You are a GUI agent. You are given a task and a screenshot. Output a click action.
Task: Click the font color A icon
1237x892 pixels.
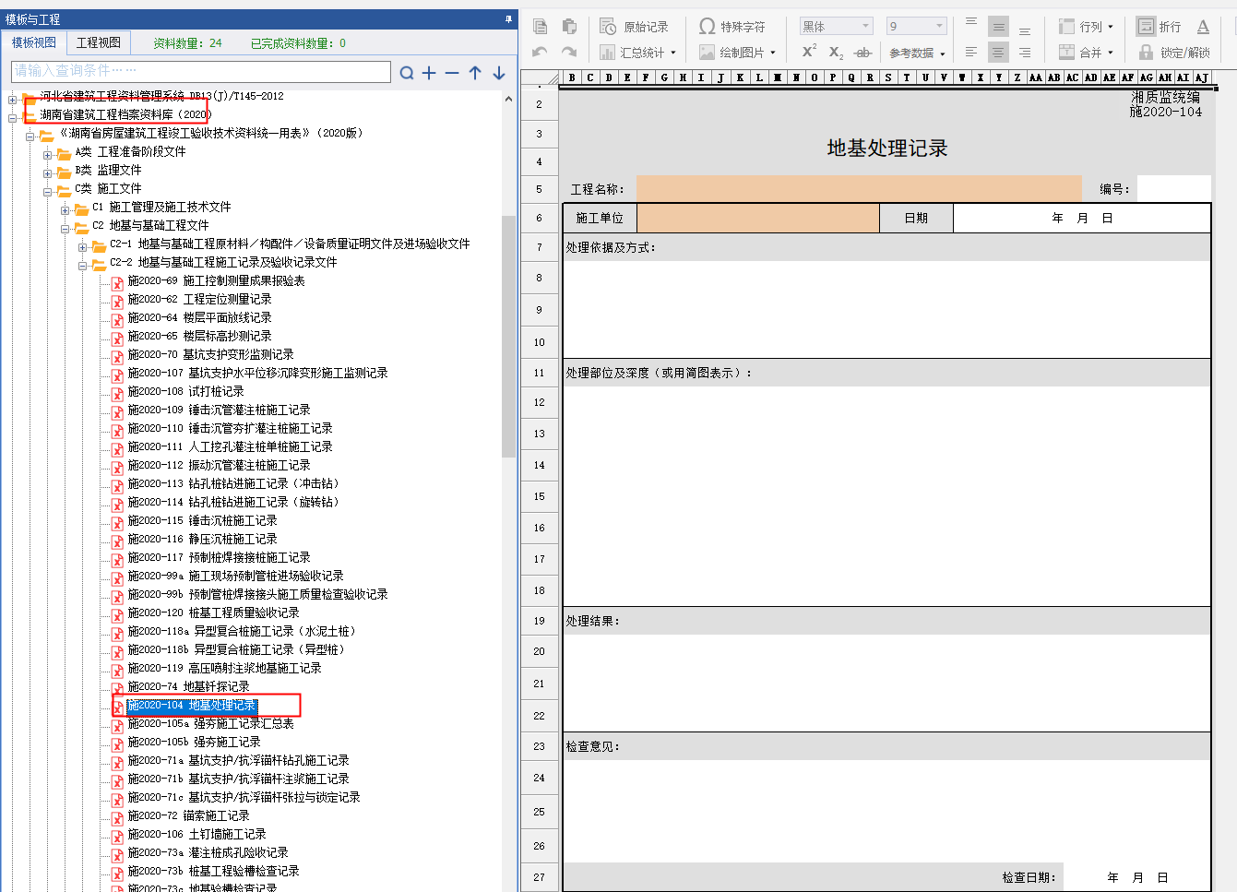[1203, 27]
